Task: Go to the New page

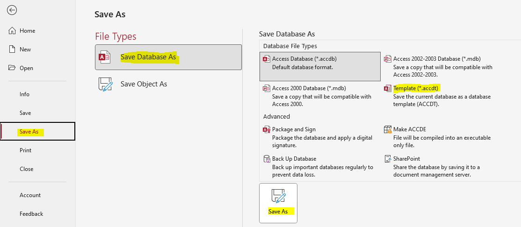Action: (37, 50)
